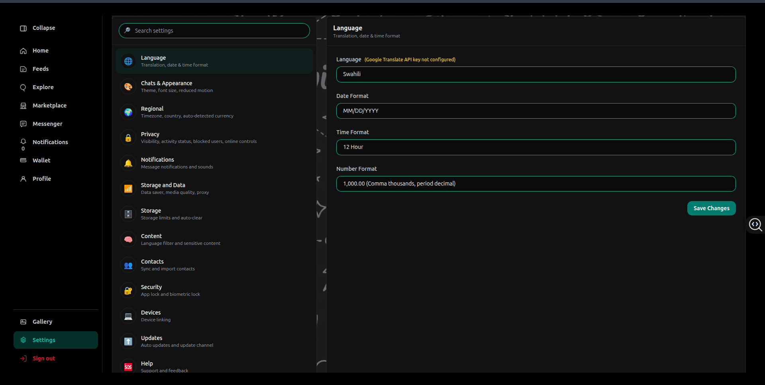Click the Updates arrow icon
Screen dimensions: 765x385
tap(128, 342)
